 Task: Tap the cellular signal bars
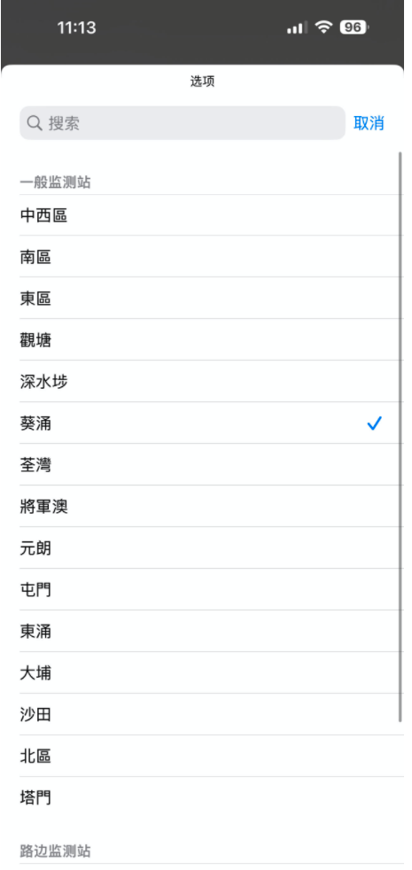click(297, 27)
